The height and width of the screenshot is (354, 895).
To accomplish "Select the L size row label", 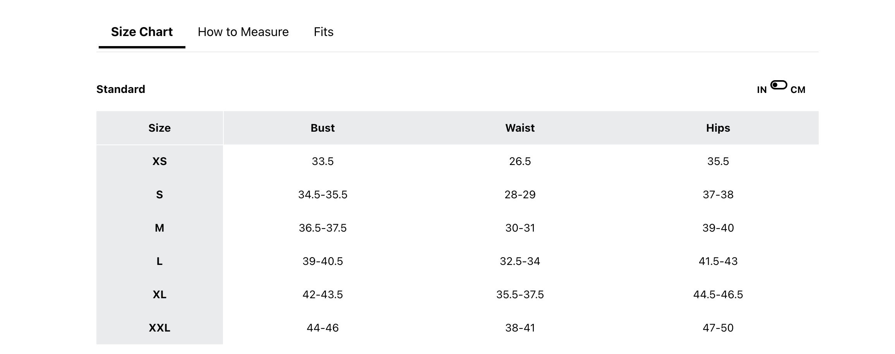I will (x=159, y=261).
